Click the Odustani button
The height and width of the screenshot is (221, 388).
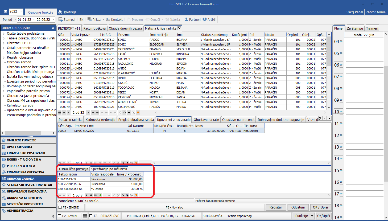[298, 207]
